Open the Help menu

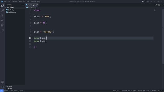39,2
